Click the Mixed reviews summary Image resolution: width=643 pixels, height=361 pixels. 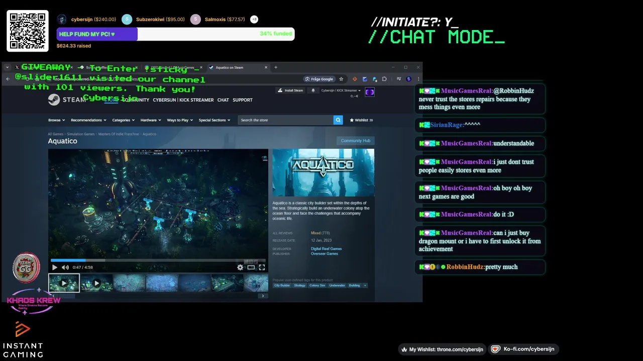(320, 233)
